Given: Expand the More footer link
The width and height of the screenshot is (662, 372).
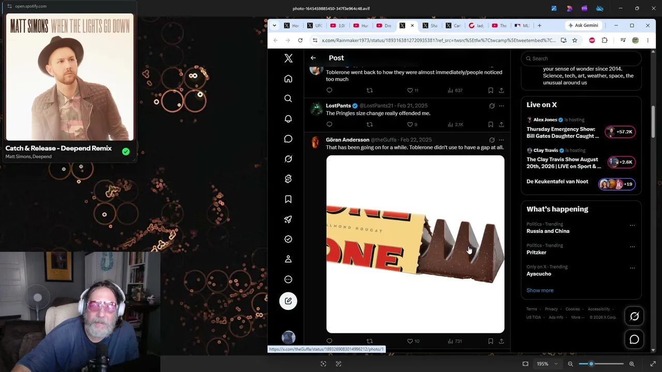Looking at the screenshot, I should [x=578, y=317].
